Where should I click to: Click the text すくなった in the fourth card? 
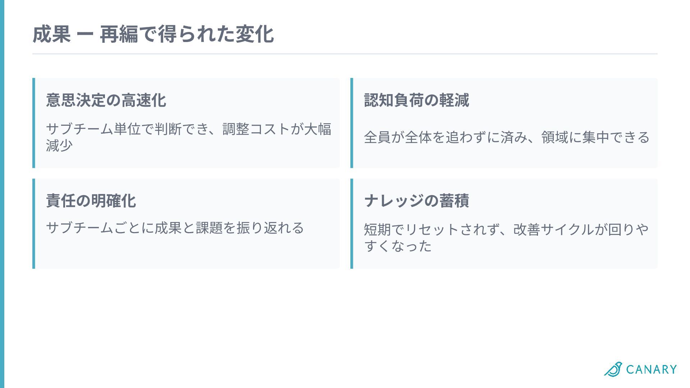398,246
